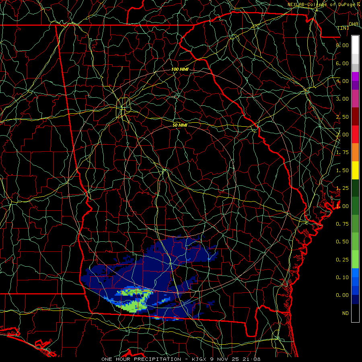Select the 0.50 legend label
The image size is (362, 362).
click(x=342, y=242)
